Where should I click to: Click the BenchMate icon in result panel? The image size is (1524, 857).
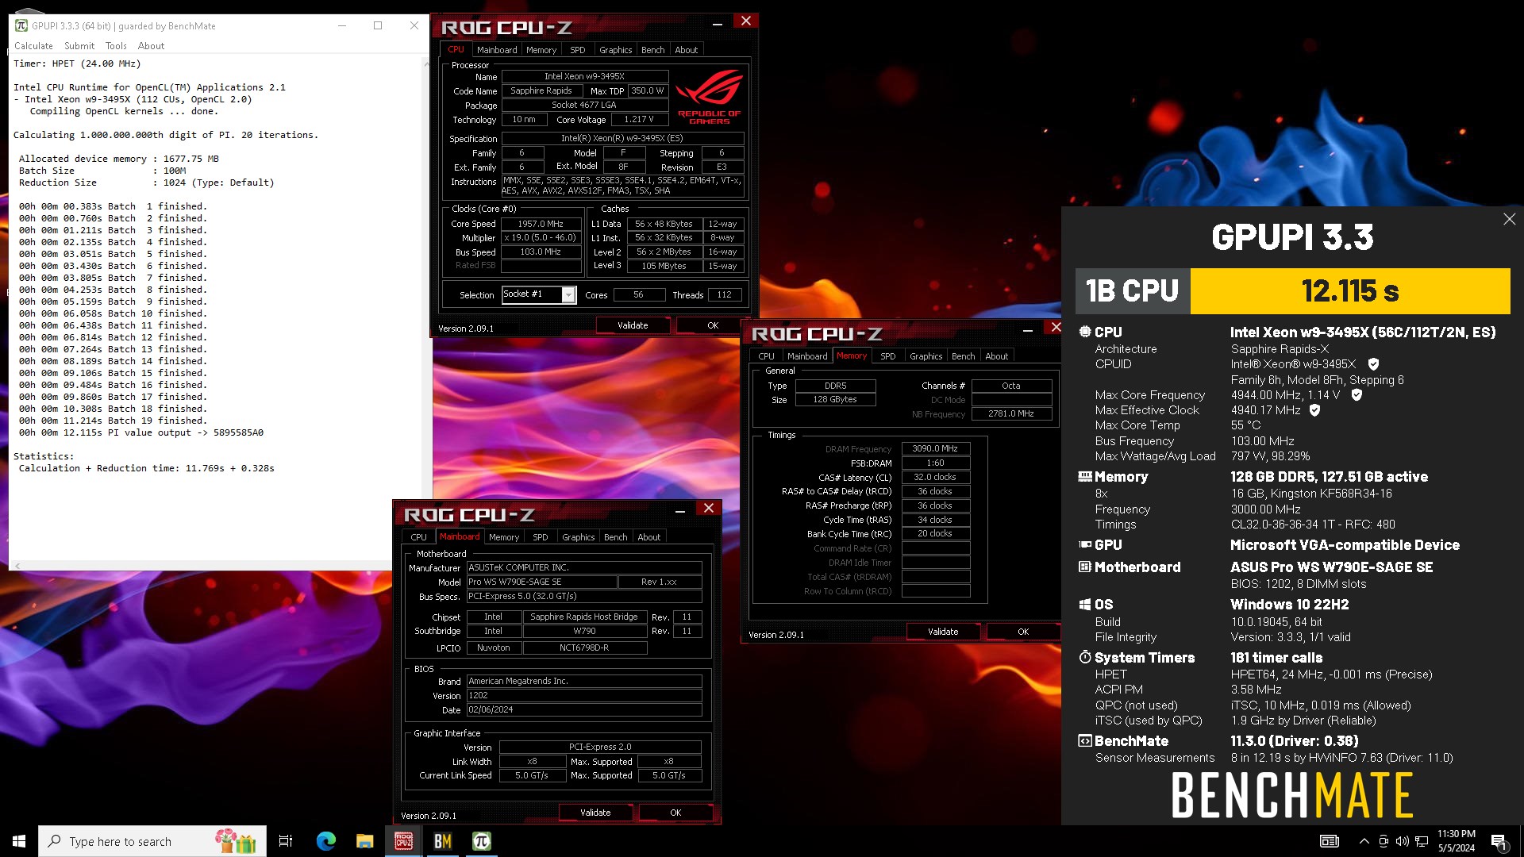(x=1085, y=740)
